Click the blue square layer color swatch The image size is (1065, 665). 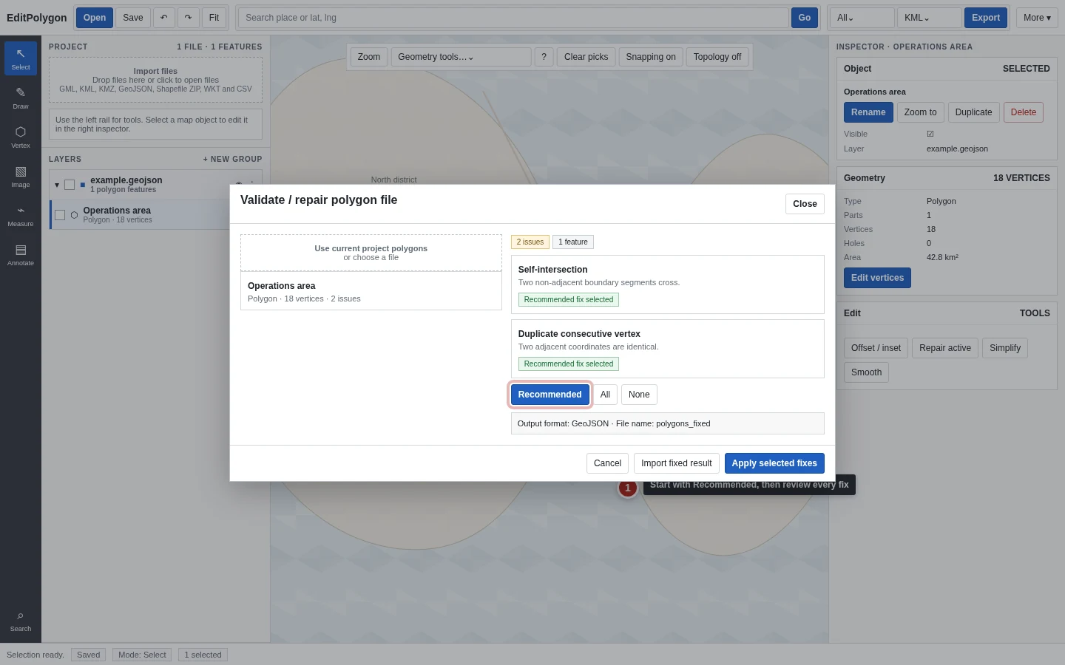click(83, 185)
